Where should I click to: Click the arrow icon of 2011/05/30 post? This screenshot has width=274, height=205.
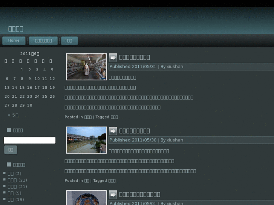113,131
